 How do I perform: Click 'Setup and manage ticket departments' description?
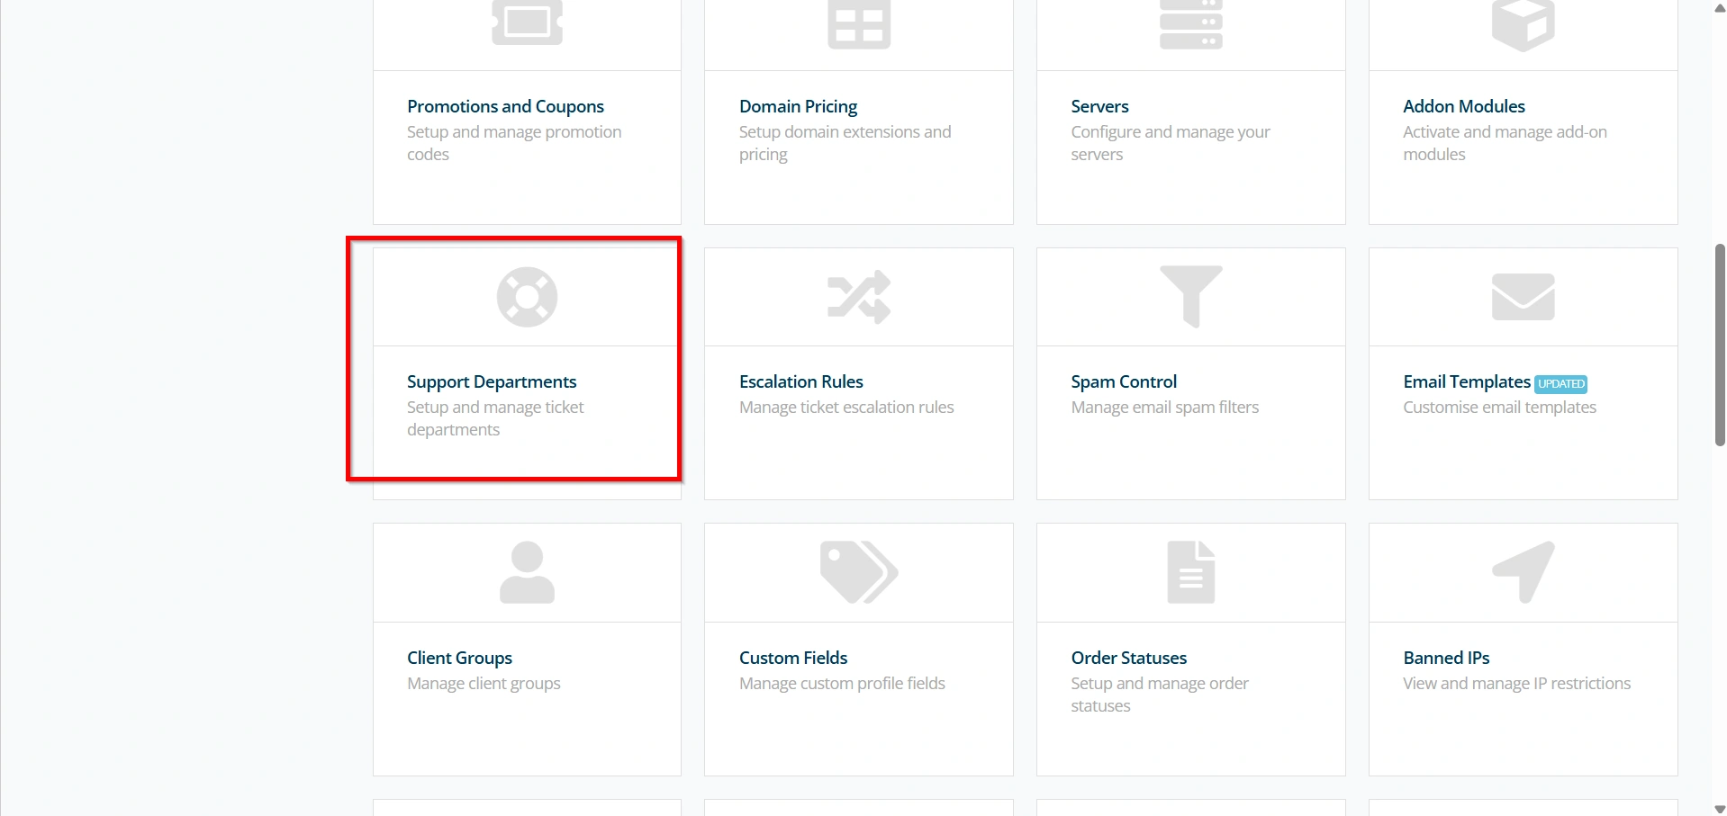tap(495, 418)
